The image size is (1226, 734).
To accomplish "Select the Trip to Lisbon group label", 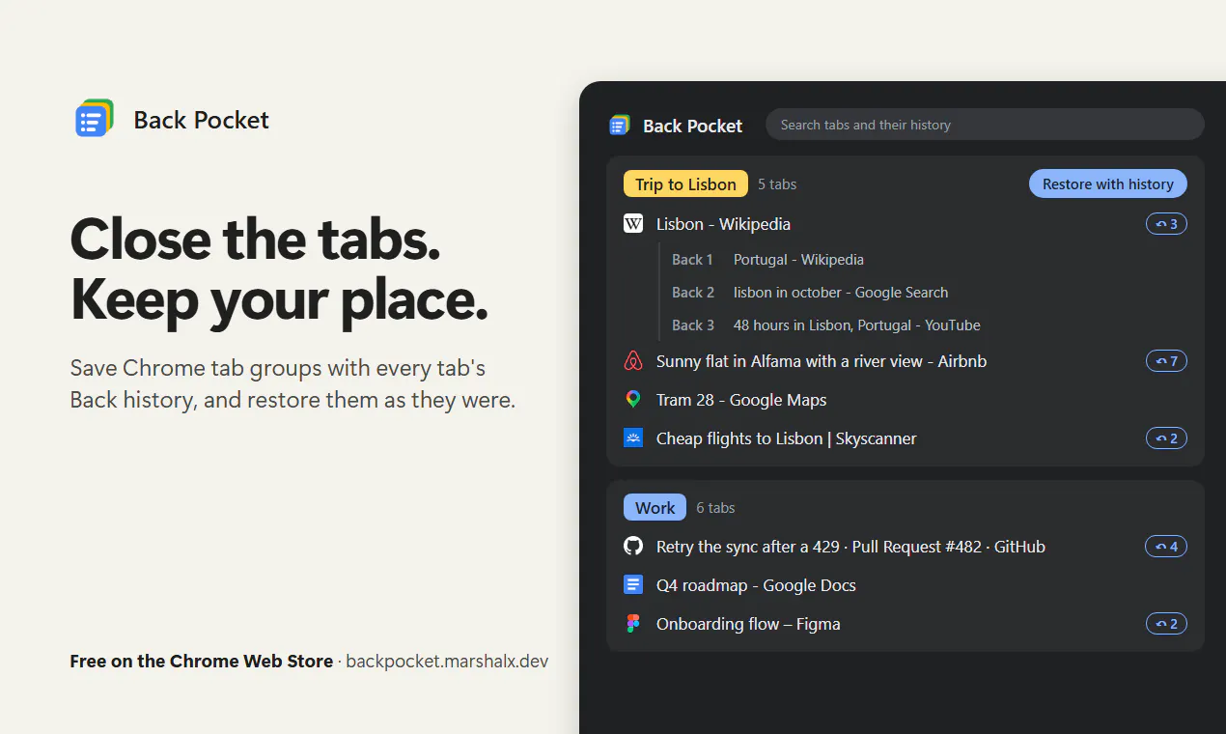I will click(685, 184).
